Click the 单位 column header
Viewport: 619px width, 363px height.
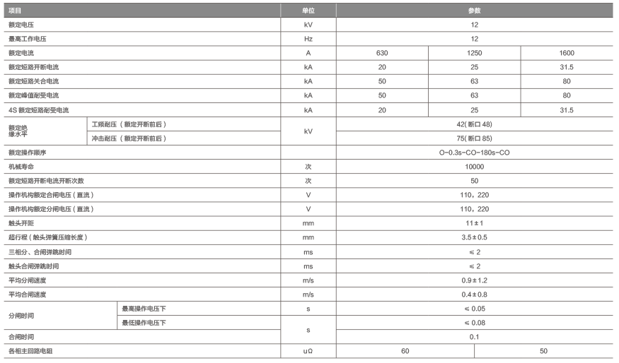click(x=308, y=11)
